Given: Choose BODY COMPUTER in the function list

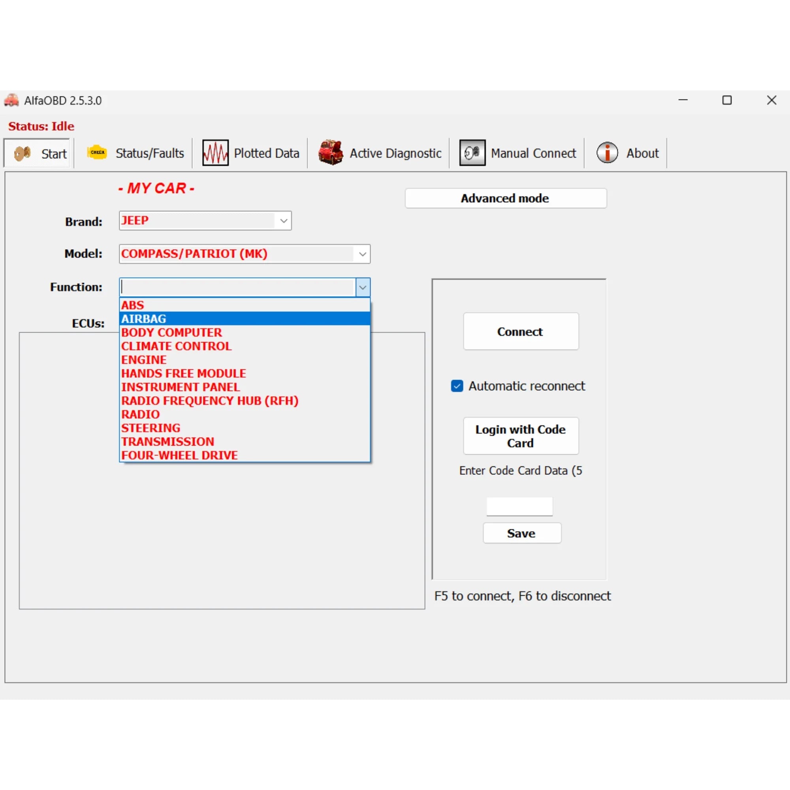Looking at the screenshot, I should click(x=171, y=333).
